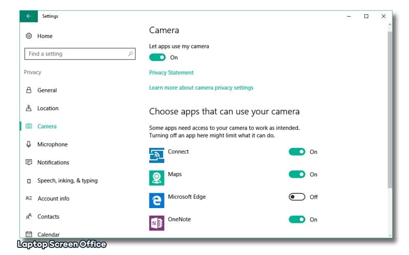Click the Connect app icon
Viewport: 409px width, 255px height.
[156, 156]
